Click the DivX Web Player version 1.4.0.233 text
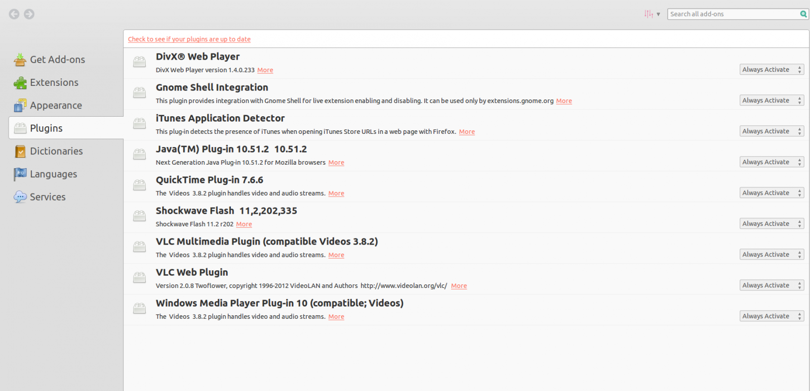The height and width of the screenshot is (391, 810). tap(205, 70)
